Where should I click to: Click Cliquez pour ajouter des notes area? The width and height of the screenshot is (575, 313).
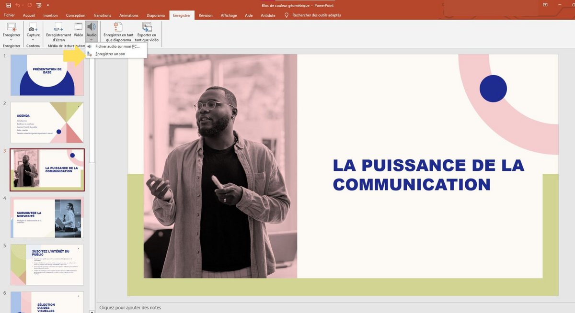130,307
